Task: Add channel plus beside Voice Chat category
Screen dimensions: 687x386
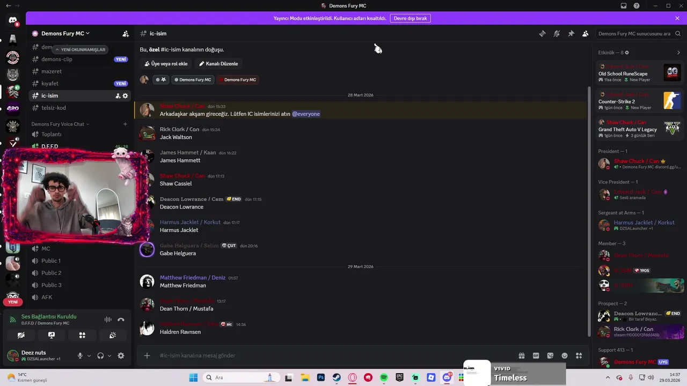Action: 125,124
